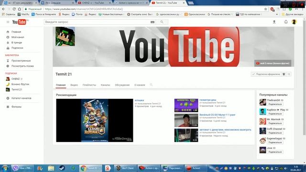Select the Видео channel tab
Image resolution: width=306 pixels, height=172 pixels.
pyautogui.click(x=74, y=85)
